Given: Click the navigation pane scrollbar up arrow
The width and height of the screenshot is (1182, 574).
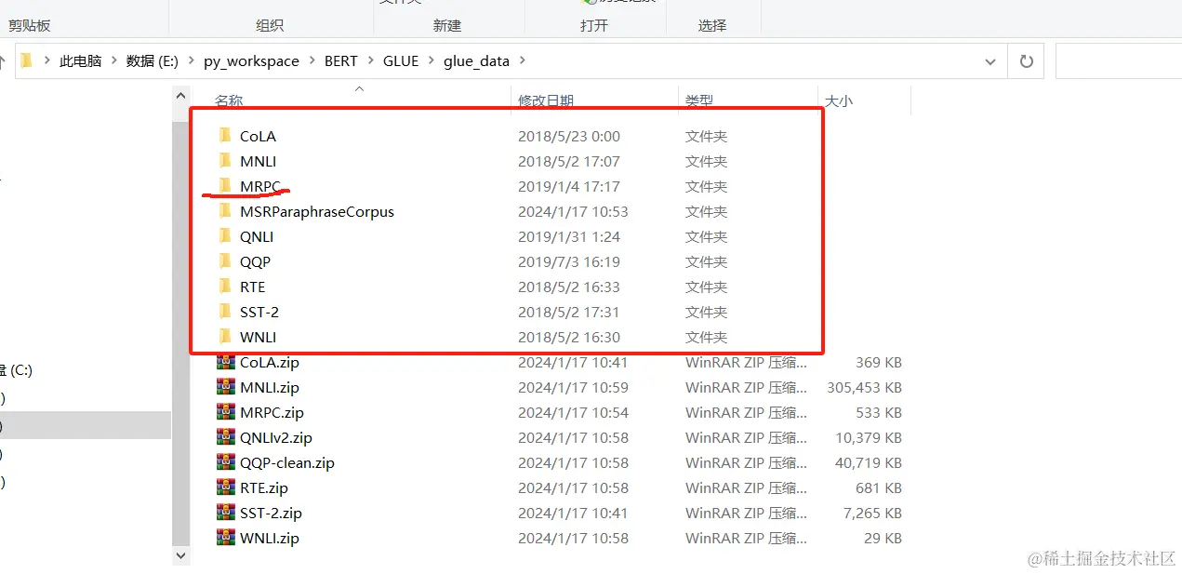Looking at the screenshot, I should pos(181,94).
